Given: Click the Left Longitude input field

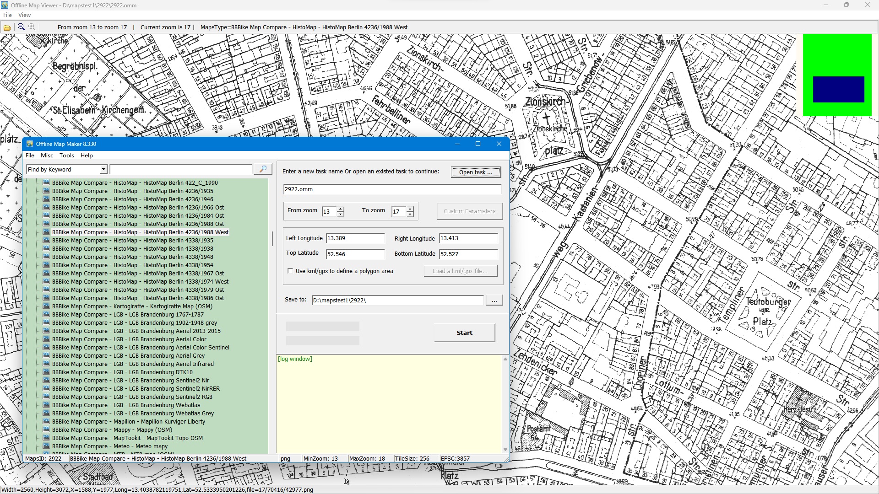Looking at the screenshot, I should point(355,238).
